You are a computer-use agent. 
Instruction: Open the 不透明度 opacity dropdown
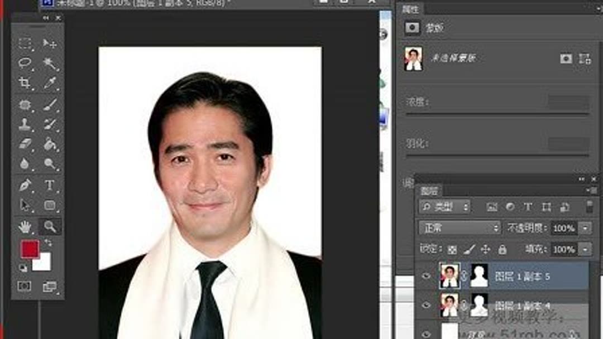585,227
